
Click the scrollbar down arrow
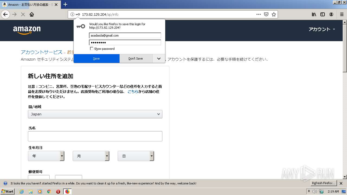click(345, 177)
